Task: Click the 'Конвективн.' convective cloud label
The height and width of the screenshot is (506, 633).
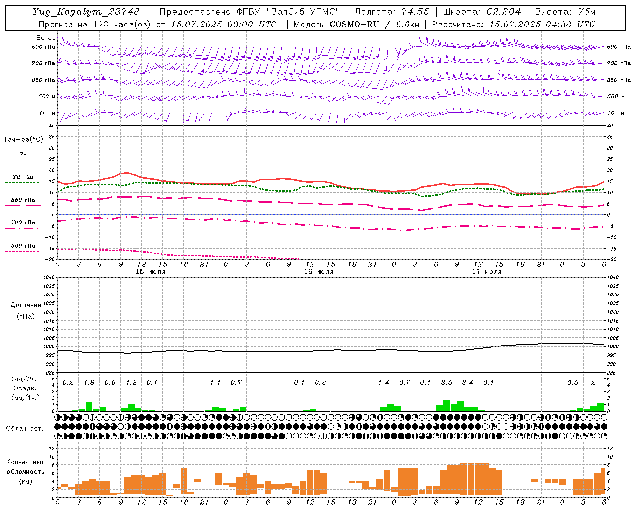Action: 25,462
